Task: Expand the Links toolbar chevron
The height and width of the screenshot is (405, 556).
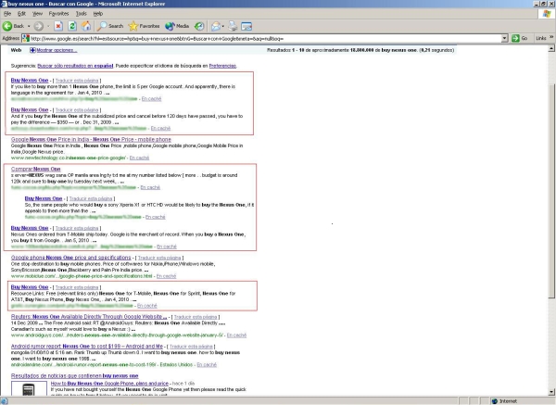Action: coord(551,37)
